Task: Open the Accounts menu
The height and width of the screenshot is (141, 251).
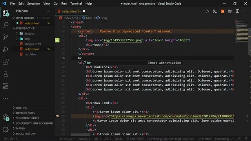Action: tap(5, 117)
